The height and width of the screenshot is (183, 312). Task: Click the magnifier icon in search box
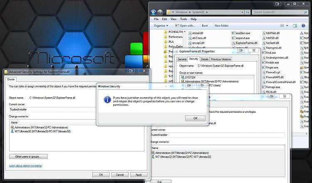click(305, 12)
